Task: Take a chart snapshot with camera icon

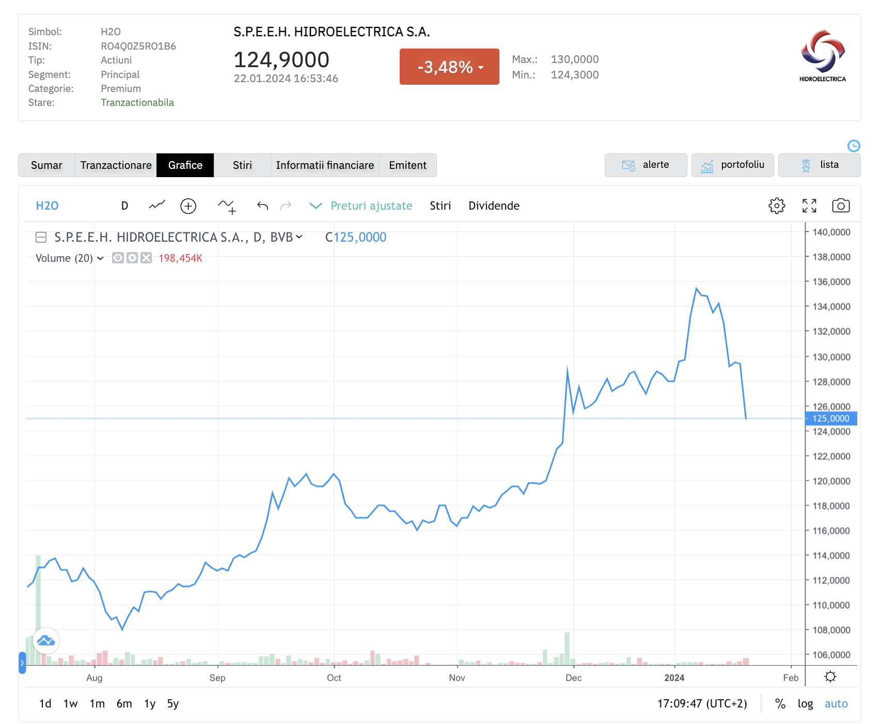Action: point(841,206)
